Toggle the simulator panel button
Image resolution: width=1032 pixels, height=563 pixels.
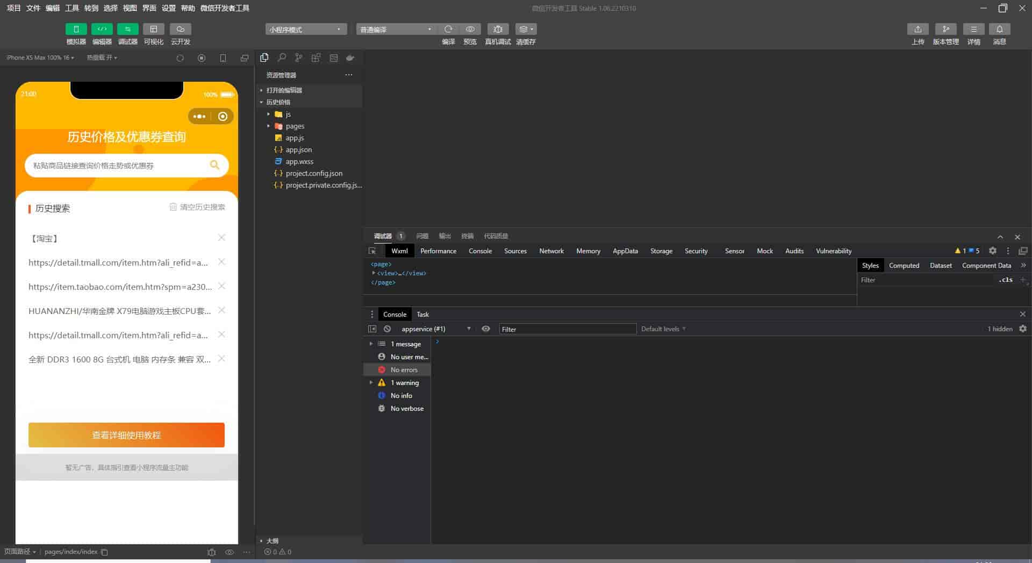pyautogui.click(x=76, y=29)
